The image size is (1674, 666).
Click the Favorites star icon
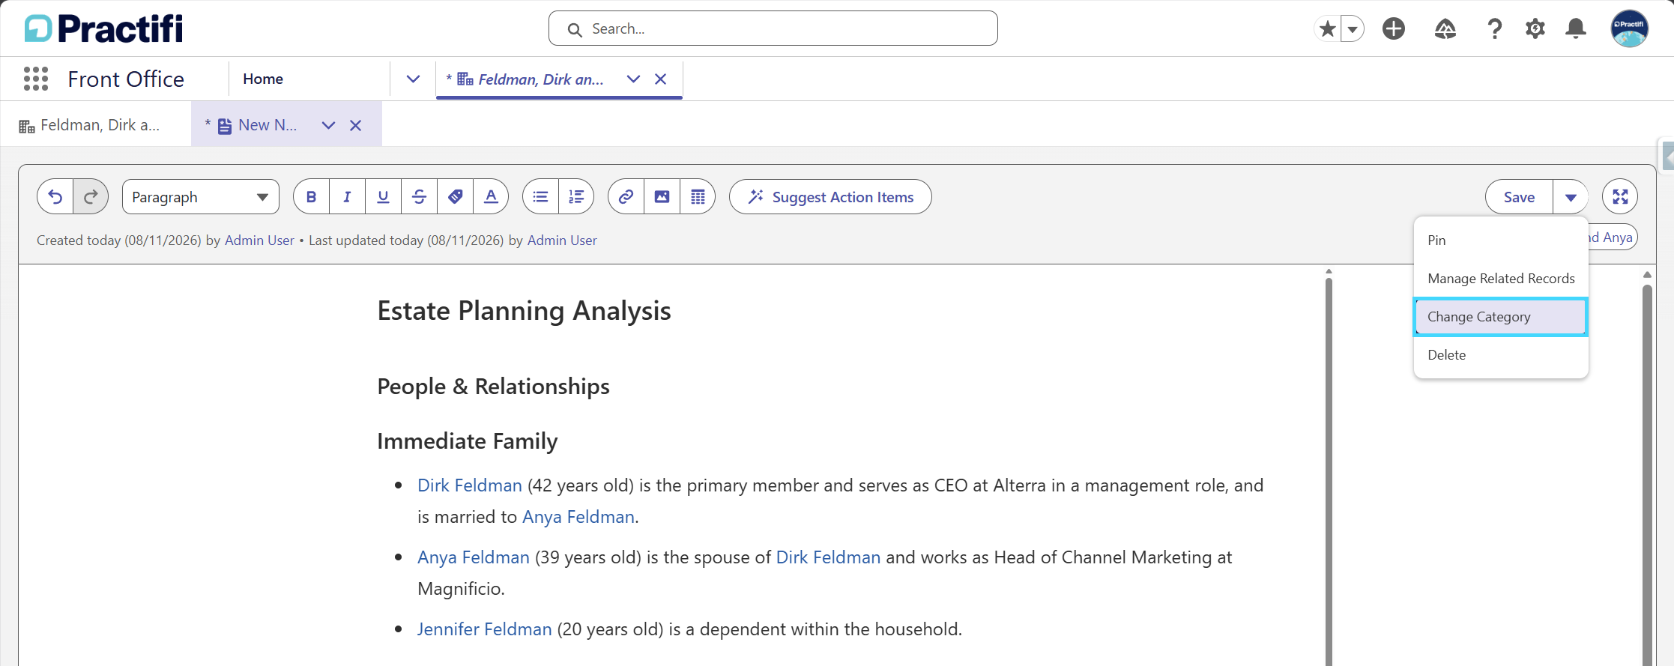pos(1328,29)
